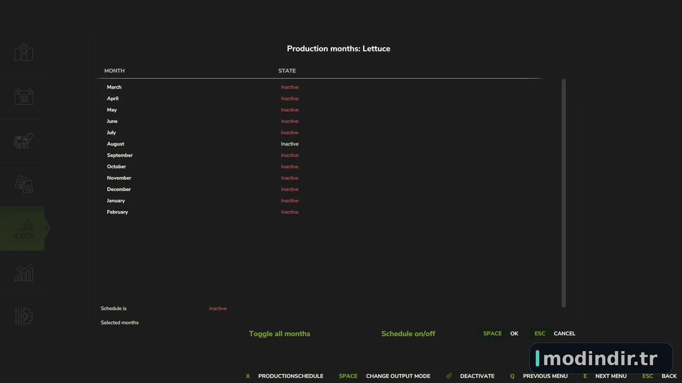This screenshot has width=682, height=383.
Task: Toggle June state from Inactive
Action: tap(290, 121)
